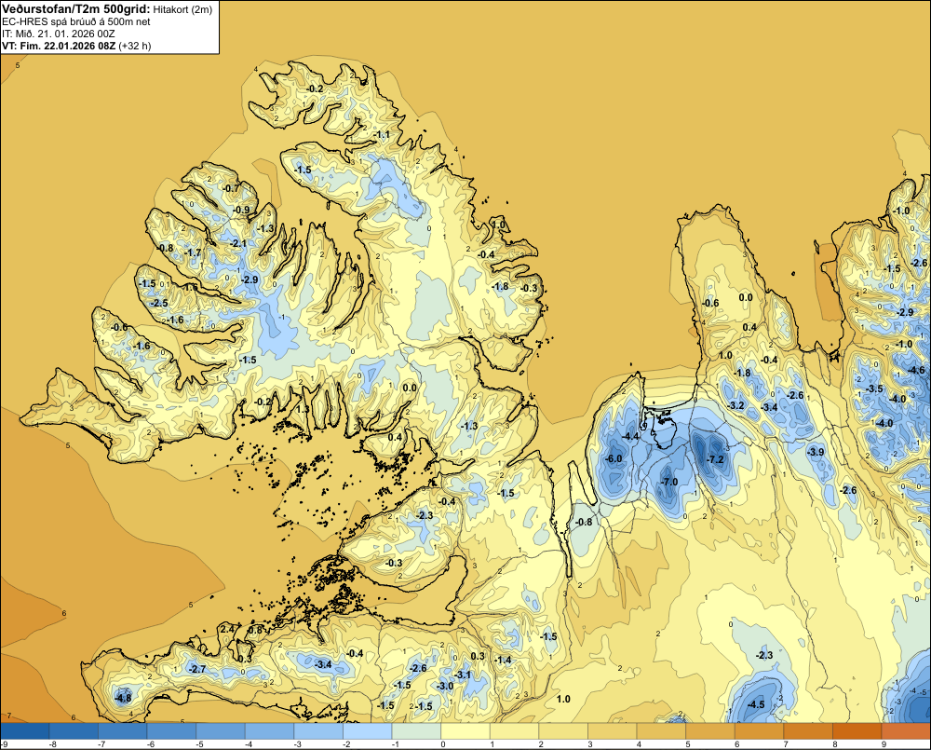Click the 'VT: Fim. 22.01.2026 08Z' valid time
Screen dimensions: 931x750
59,46
